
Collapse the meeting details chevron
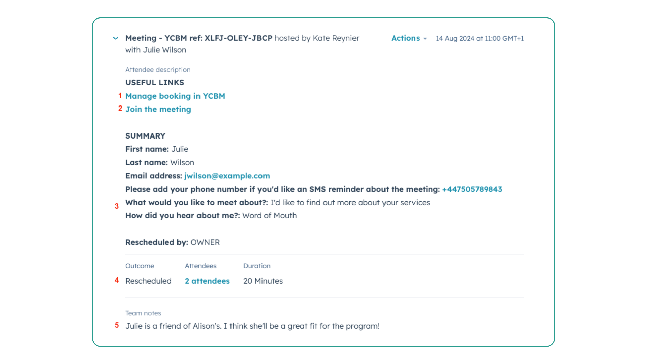pos(116,38)
